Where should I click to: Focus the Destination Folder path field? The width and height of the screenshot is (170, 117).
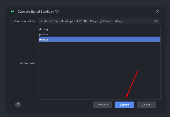[x=96, y=21]
